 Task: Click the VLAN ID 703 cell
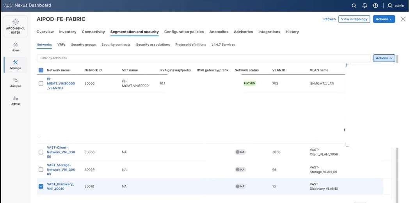[275, 84]
